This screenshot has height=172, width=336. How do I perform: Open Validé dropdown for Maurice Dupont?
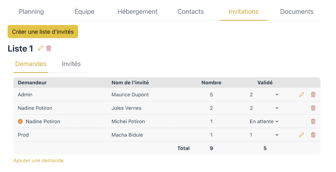click(x=264, y=95)
